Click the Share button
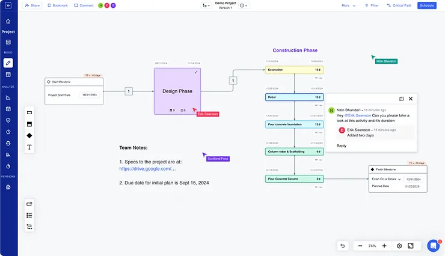The height and width of the screenshot is (256, 445). click(x=32, y=5)
